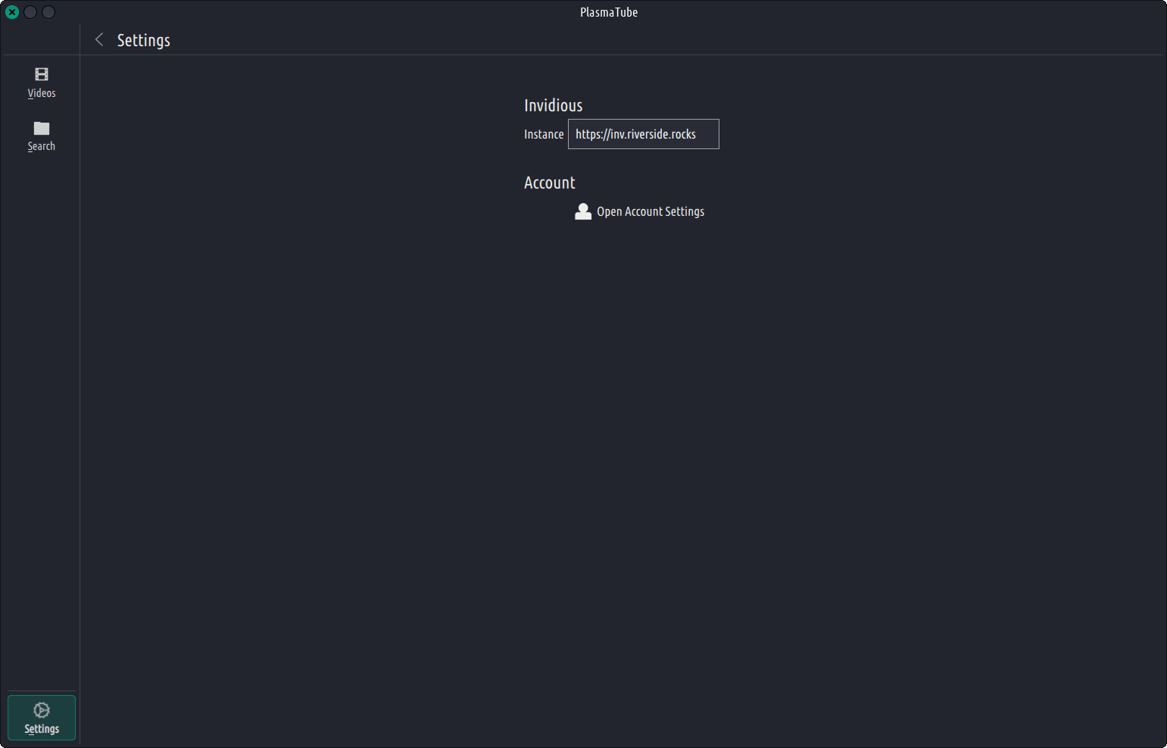Click the 'https://' part of the instance URL
Screen dimensions: 1167x748
(591, 134)
